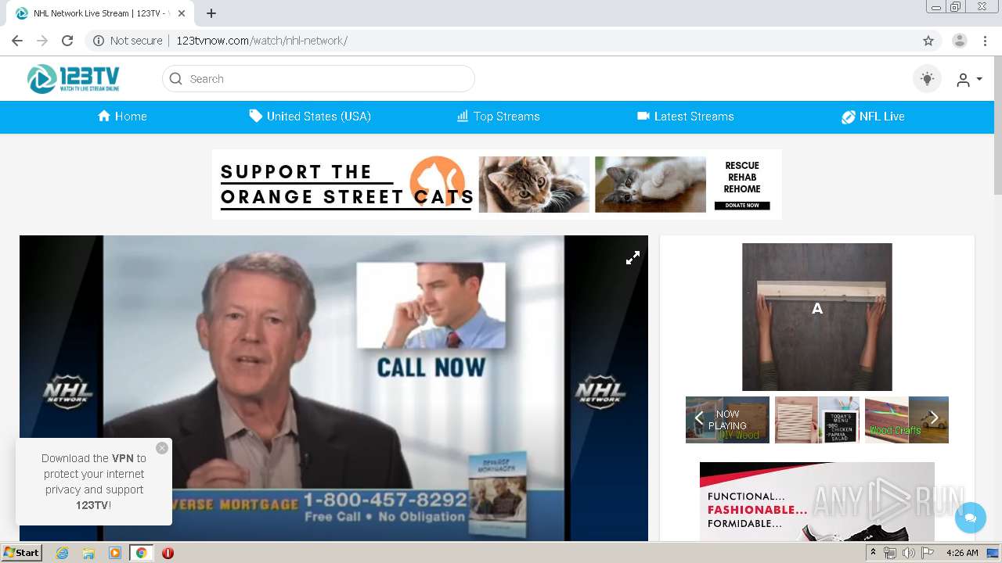Viewport: 1002px width, 563px height.
Task: Reload the current page
Action: [x=67, y=41]
